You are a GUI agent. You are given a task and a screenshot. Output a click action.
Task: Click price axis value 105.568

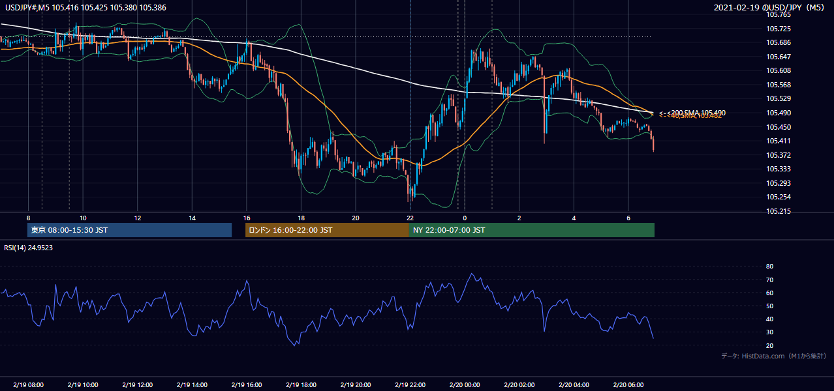point(779,85)
